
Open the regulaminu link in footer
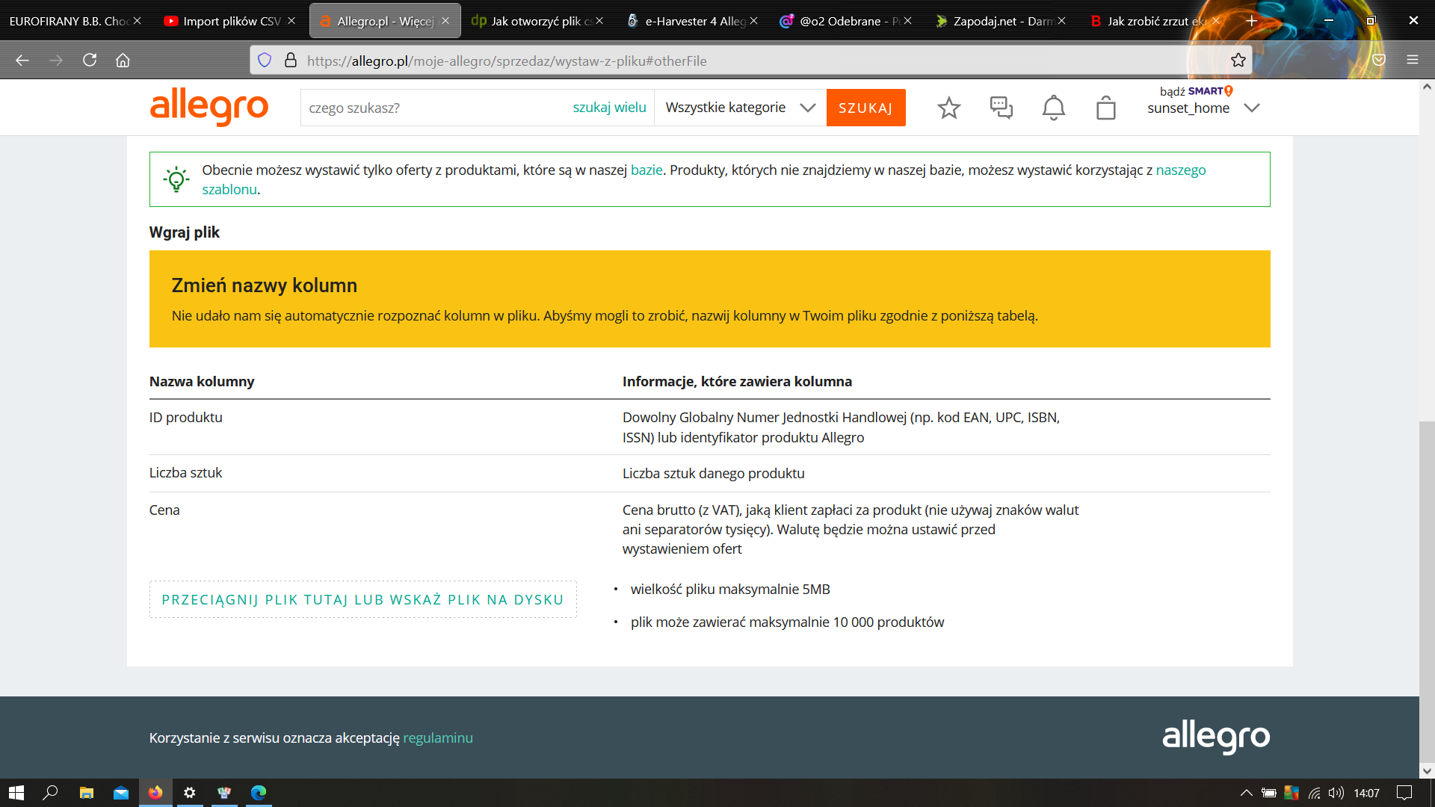437,738
